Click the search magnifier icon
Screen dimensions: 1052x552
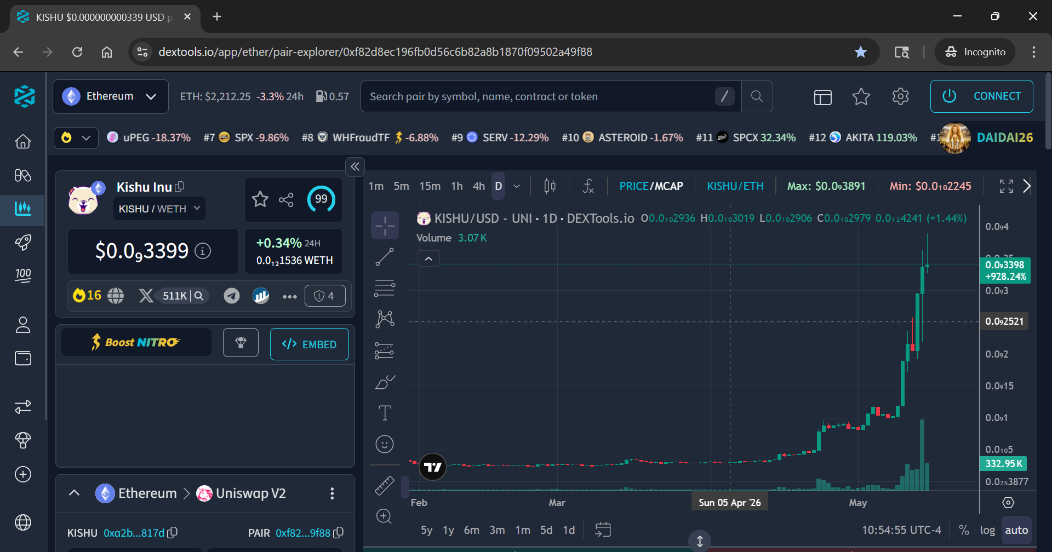pos(757,96)
